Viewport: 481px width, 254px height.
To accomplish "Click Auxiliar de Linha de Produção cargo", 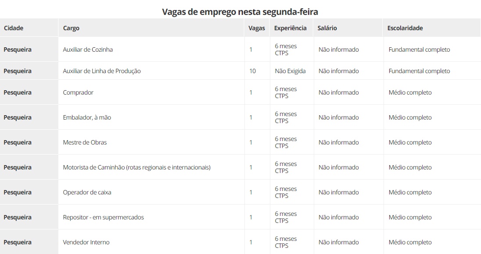I will [x=102, y=71].
